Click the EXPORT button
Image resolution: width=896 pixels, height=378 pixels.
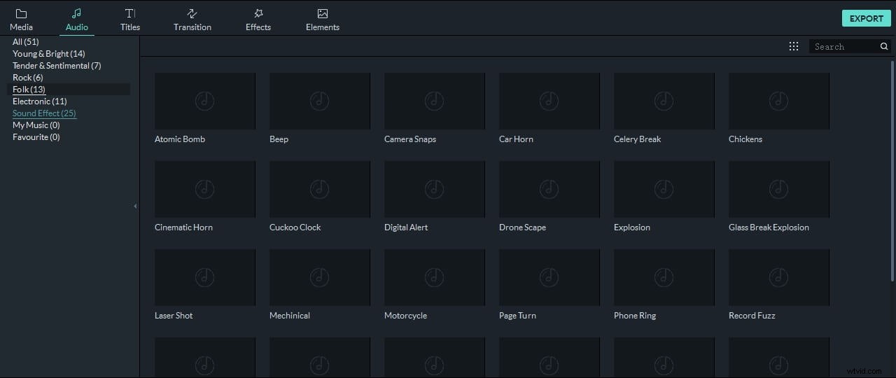click(x=867, y=18)
